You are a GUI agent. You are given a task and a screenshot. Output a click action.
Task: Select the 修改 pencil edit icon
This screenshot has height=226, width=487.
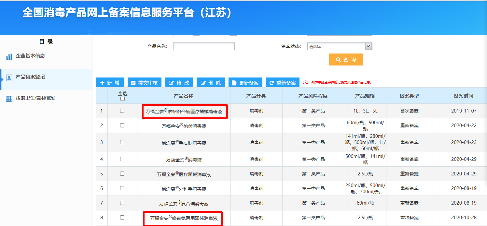(x=171, y=82)
